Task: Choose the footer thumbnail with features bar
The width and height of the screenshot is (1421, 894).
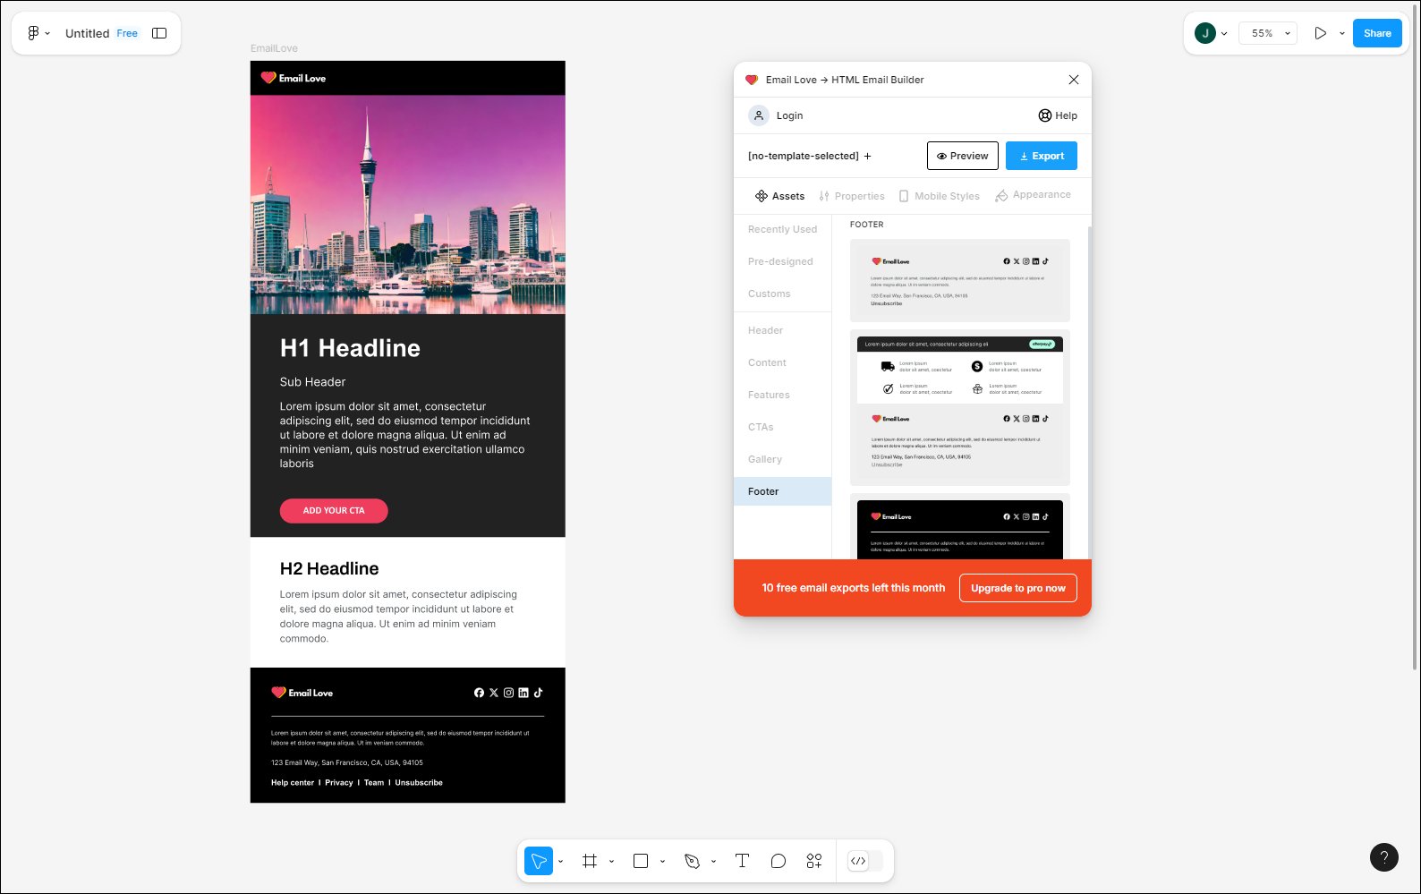Action: (960, 407)
